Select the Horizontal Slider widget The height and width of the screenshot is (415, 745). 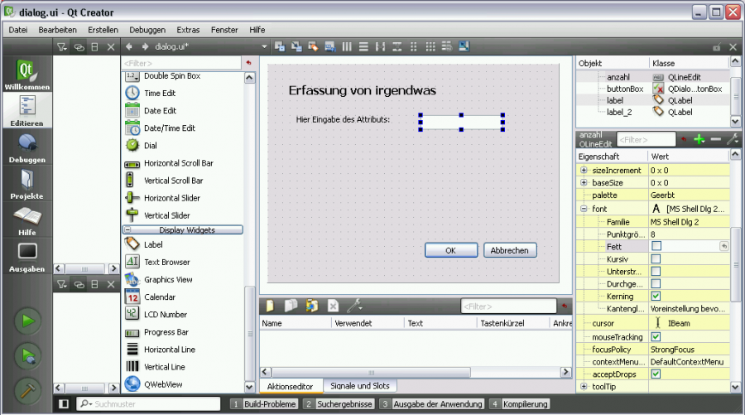coord(171,198)
